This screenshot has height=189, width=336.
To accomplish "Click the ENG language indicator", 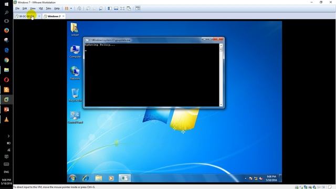I will pos(6,172).
